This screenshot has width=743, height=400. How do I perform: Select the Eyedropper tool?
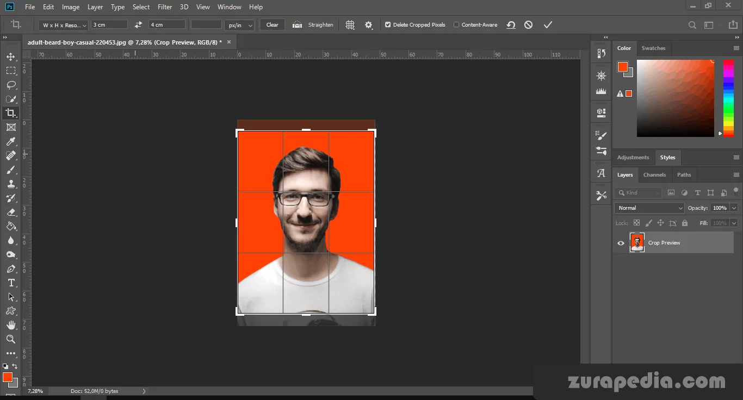[x=11, y=142]
